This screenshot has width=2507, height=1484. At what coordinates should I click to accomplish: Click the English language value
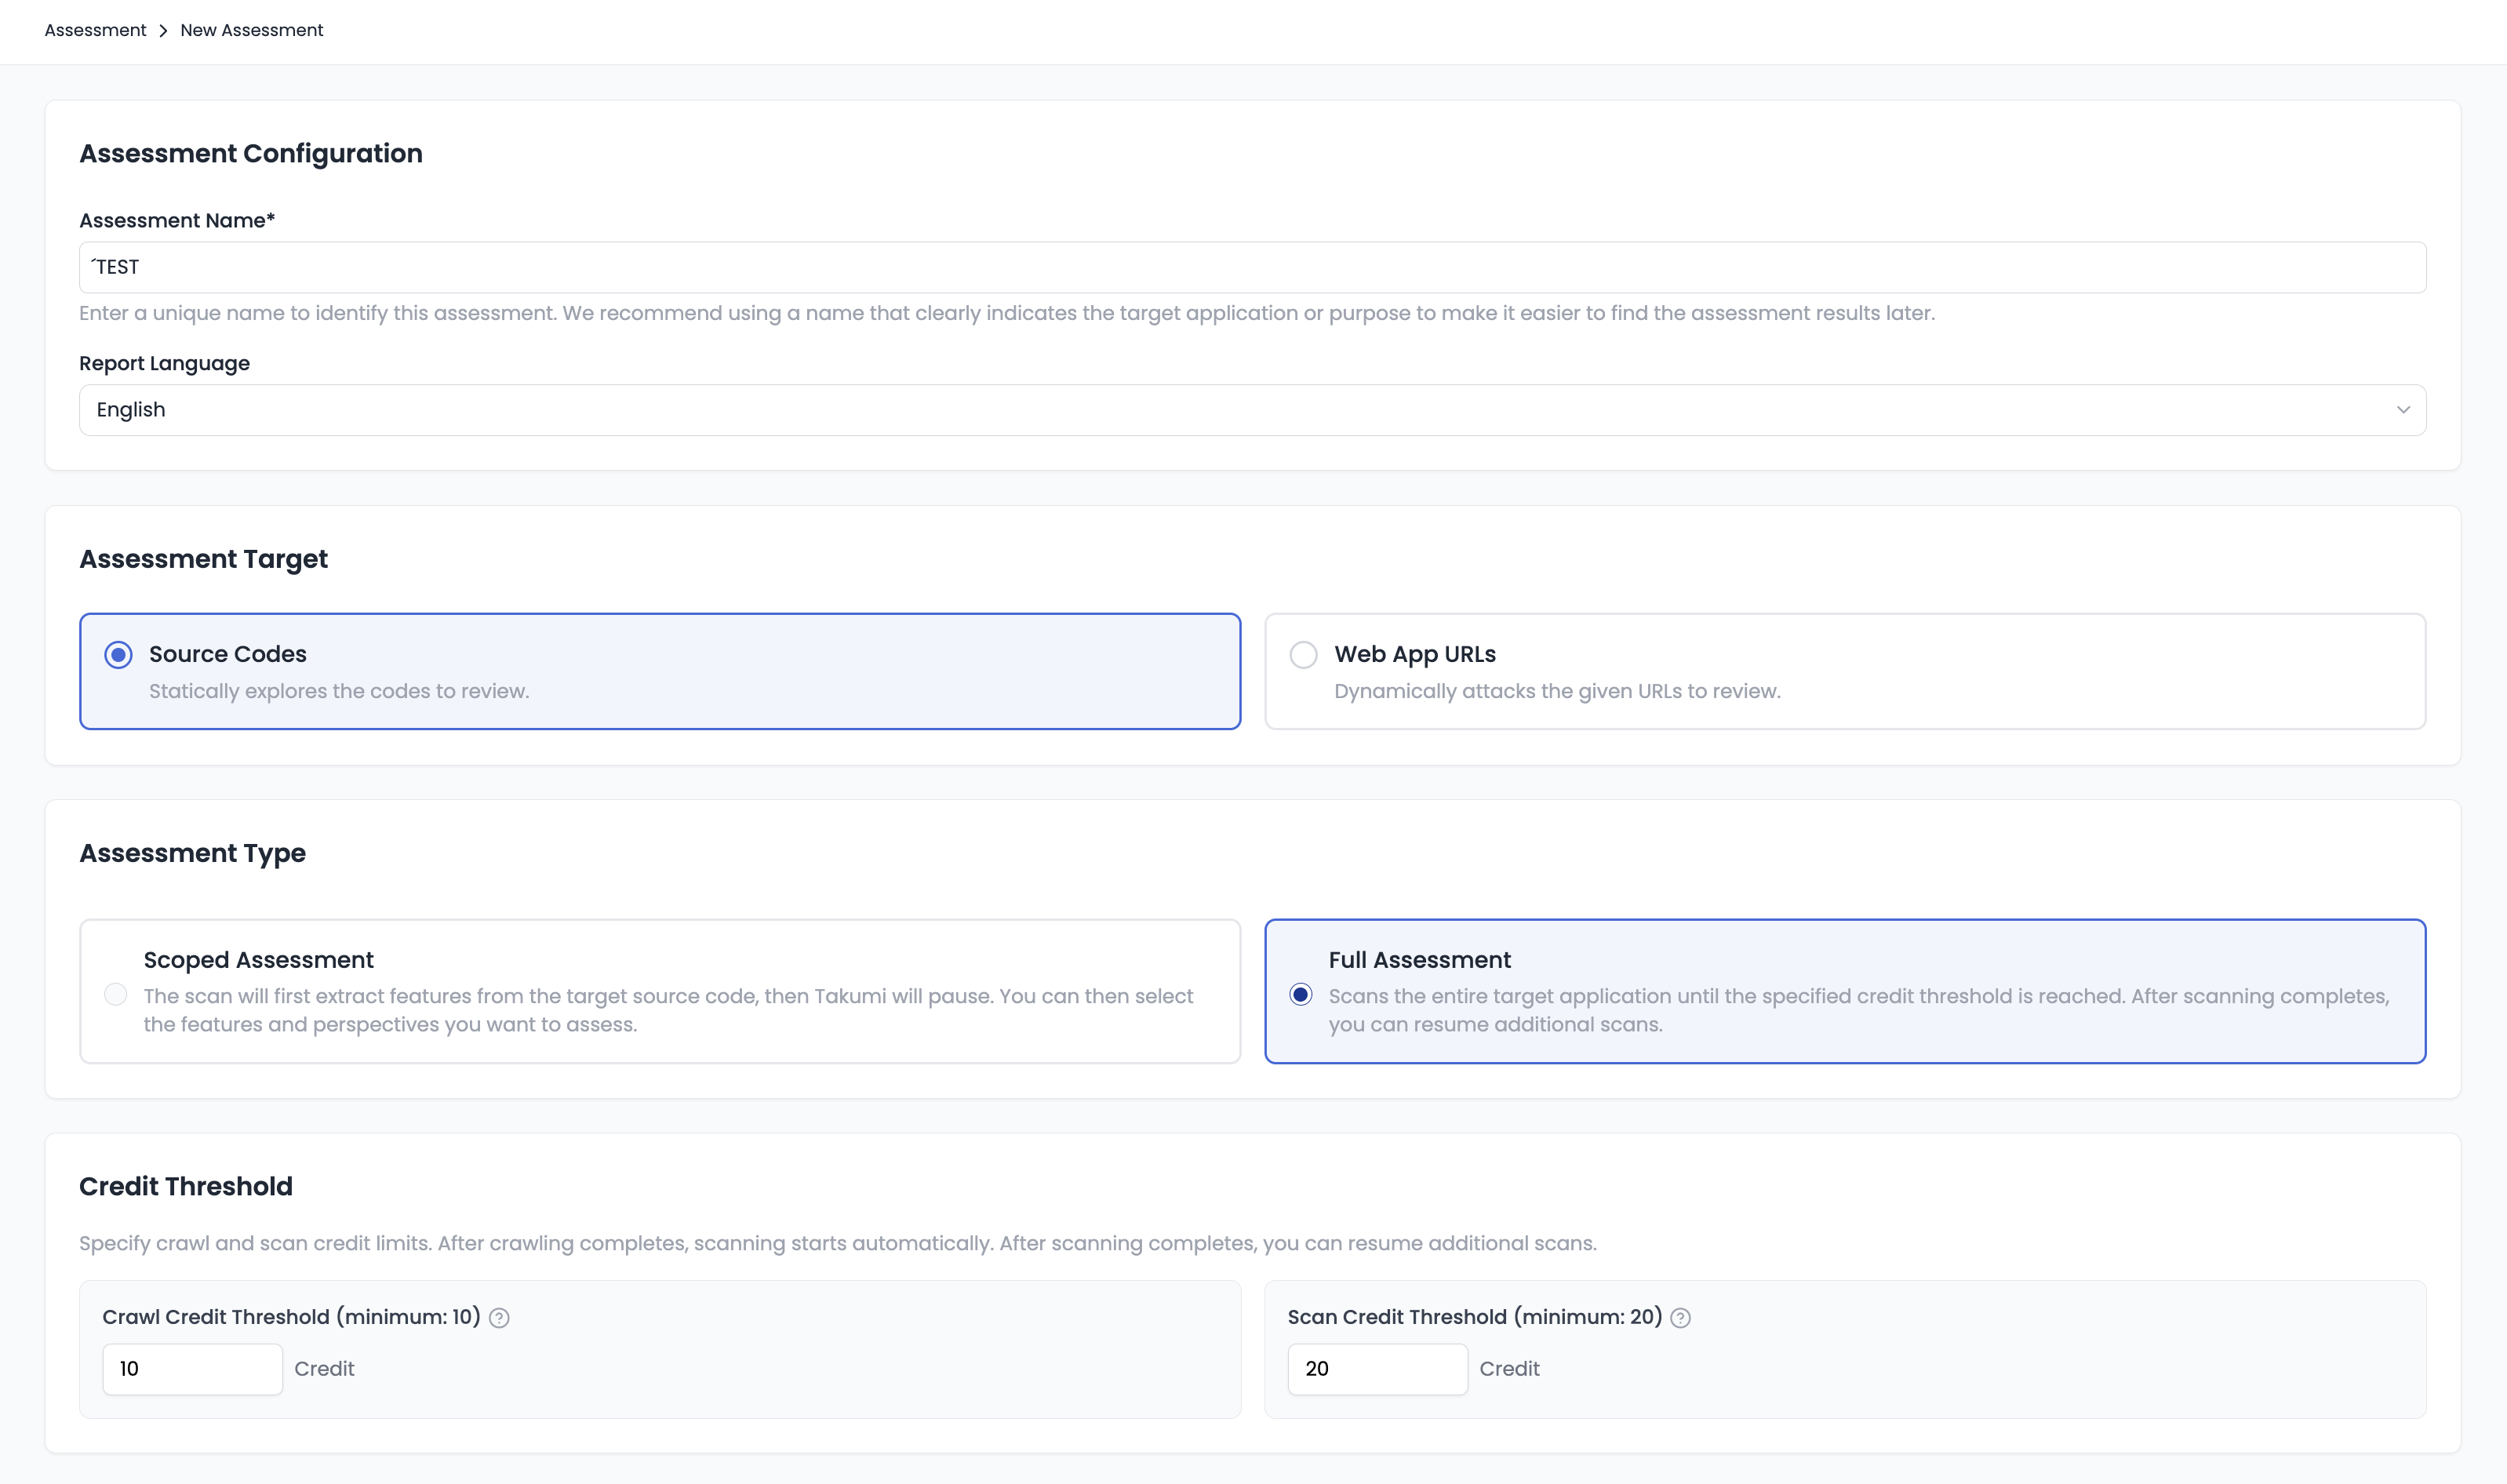[x=130, y=409]
